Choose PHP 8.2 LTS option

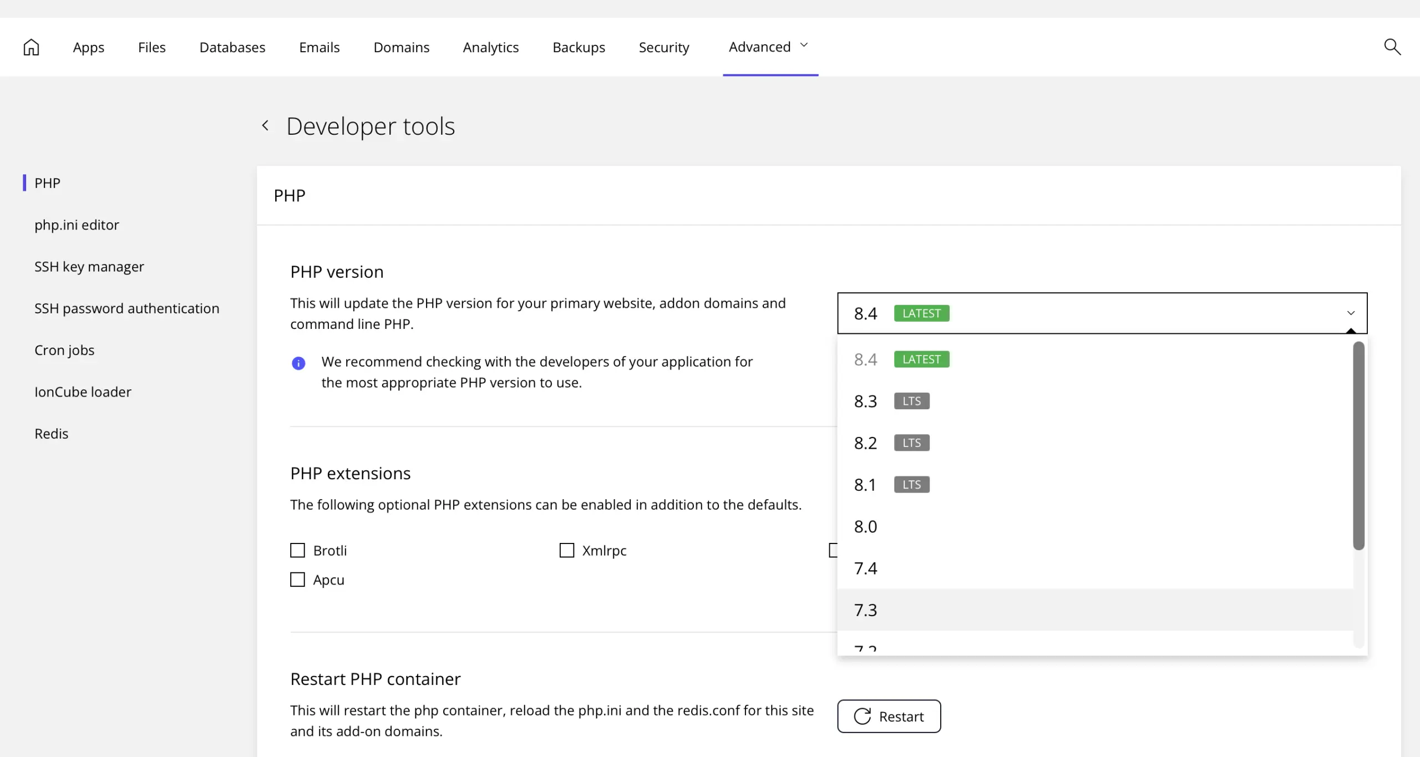point(865,443)
